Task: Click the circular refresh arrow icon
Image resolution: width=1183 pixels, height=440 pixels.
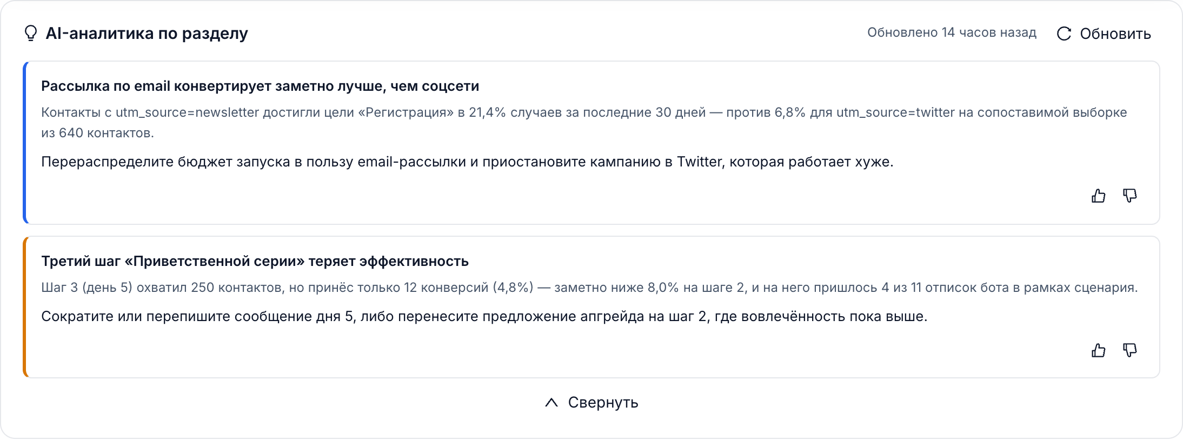Action: click(1064, 34)
